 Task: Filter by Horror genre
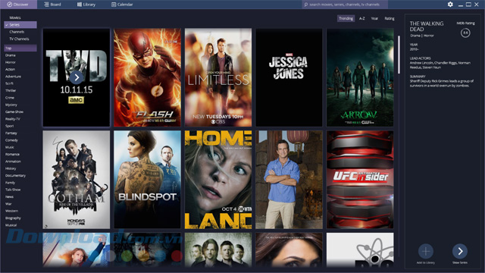(x=10, y=62)
